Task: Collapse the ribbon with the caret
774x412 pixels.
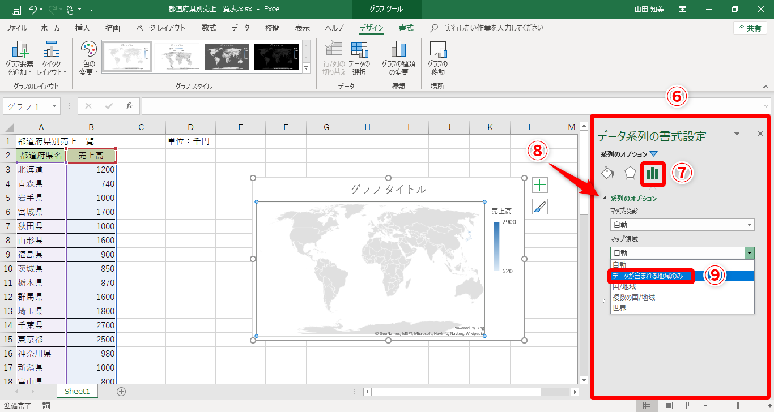Action: click(x=765, y=87)
